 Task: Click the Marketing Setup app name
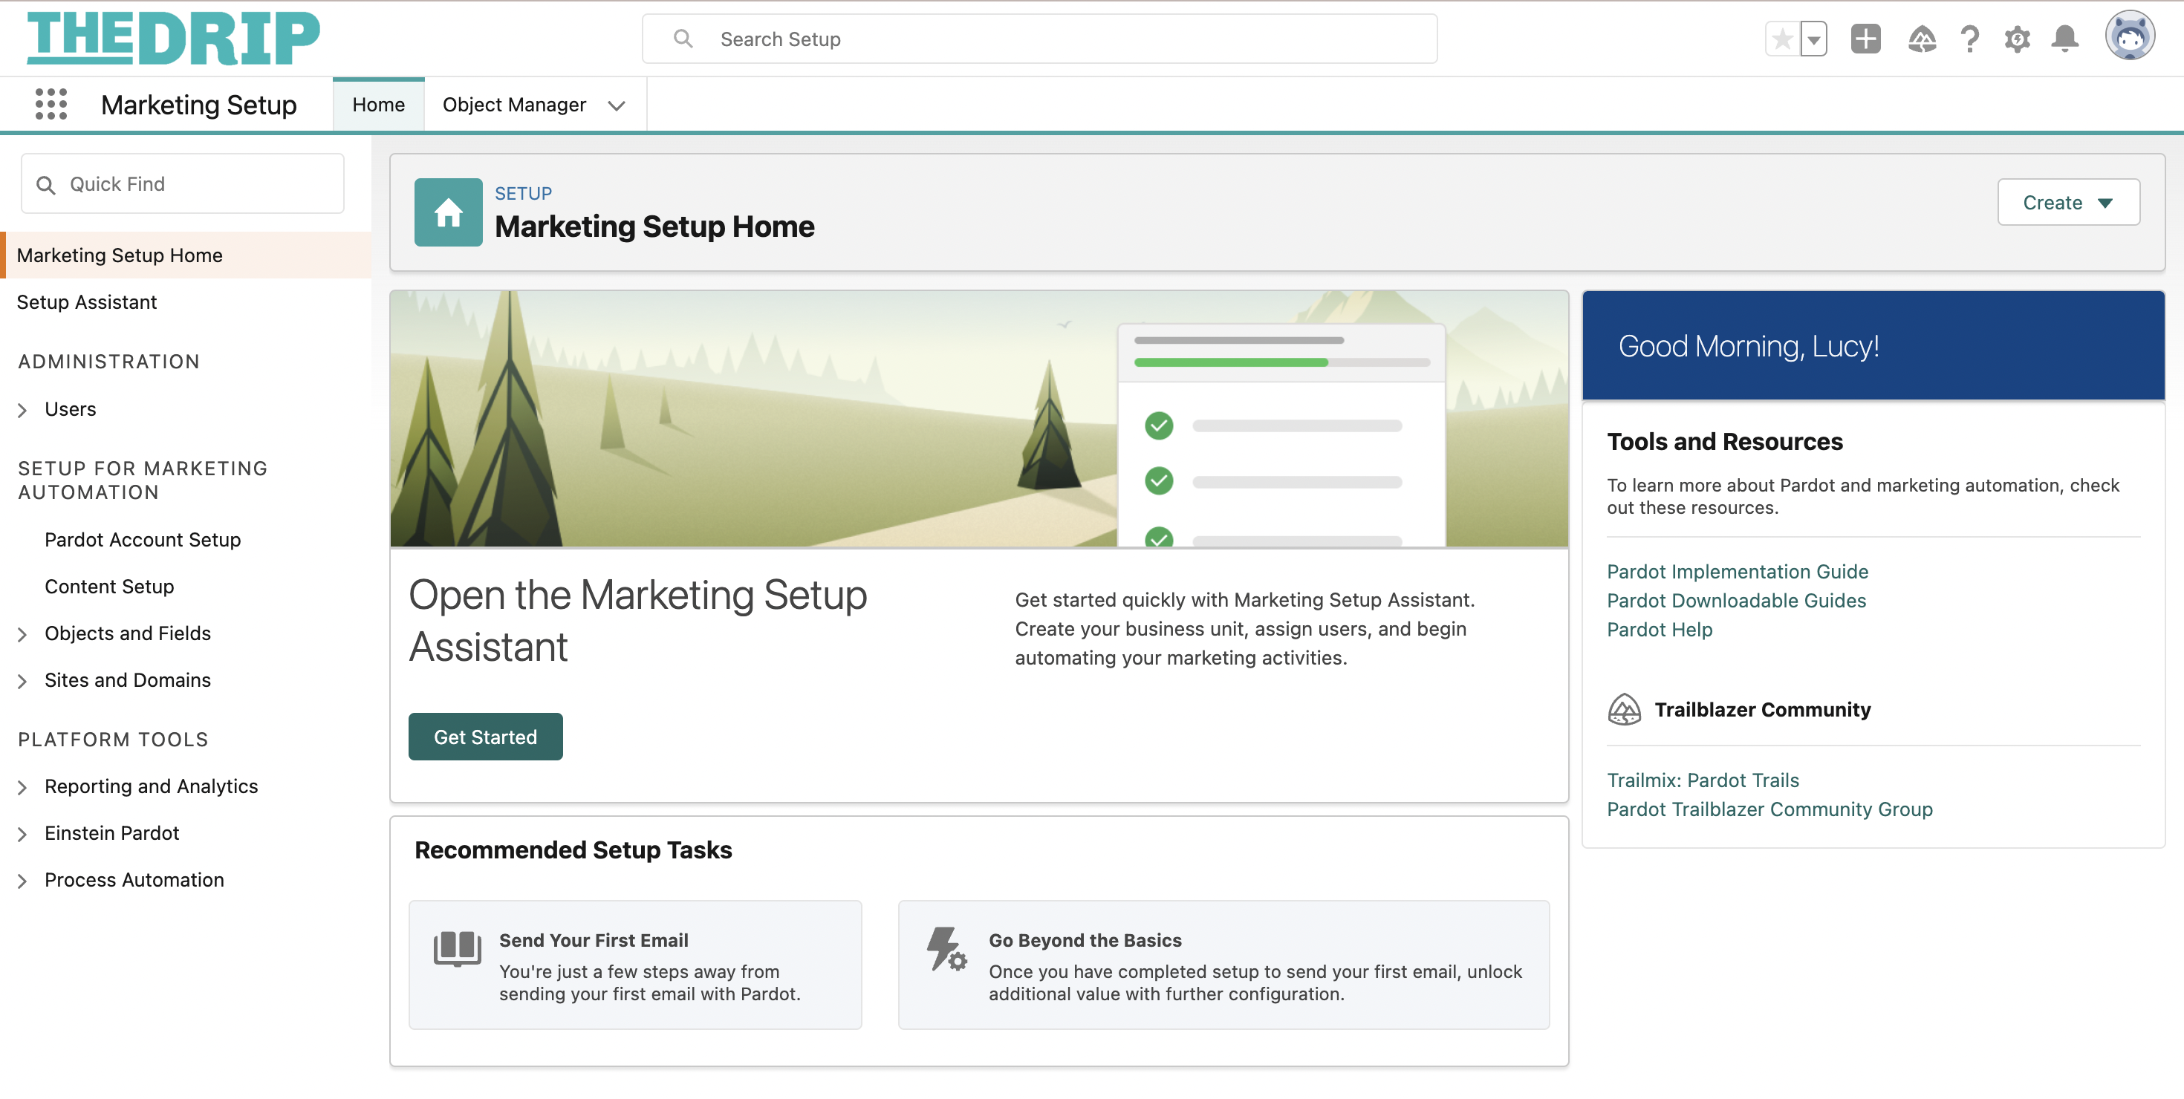click(x=198, y=105)
